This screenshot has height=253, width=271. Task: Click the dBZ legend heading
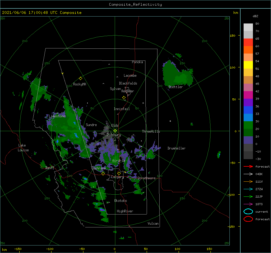click(255, 16)
